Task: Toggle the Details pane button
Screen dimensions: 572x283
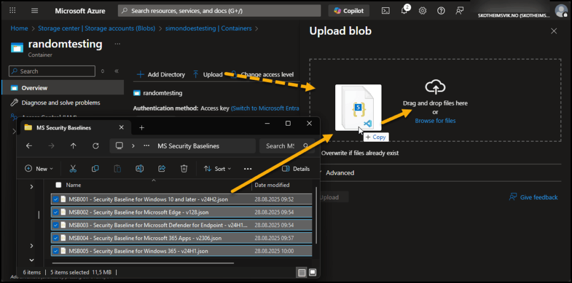Action: (x=296, y=169)
